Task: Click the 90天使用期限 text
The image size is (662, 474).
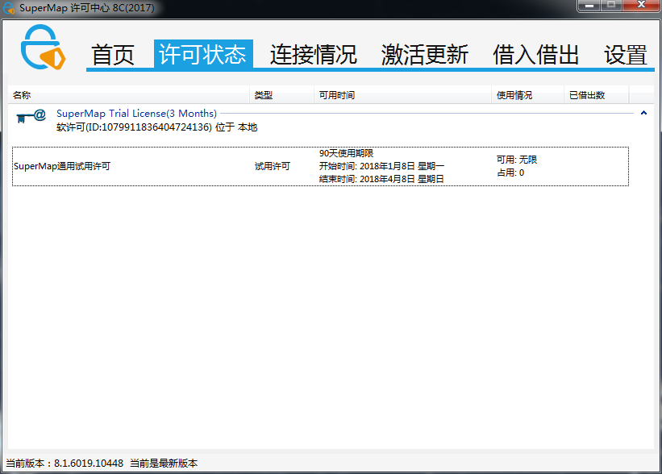Action: pos(346,153)
